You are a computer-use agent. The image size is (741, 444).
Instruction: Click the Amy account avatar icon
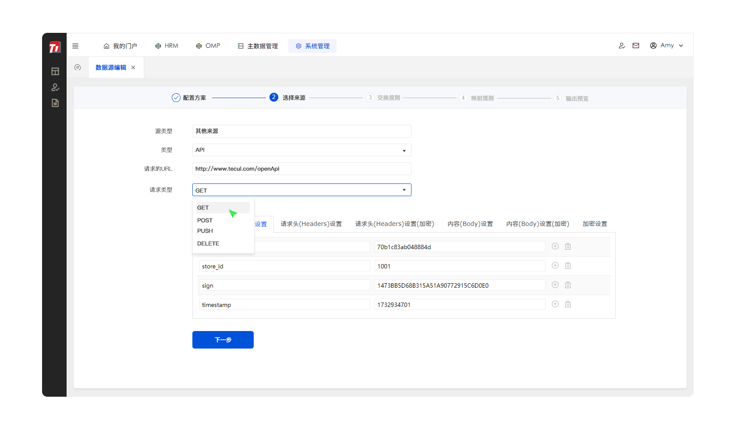pyautogui.click(x=653, y=46)
